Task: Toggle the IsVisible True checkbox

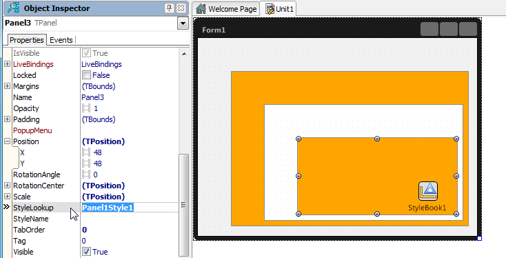Action: [x=86, y=53]
